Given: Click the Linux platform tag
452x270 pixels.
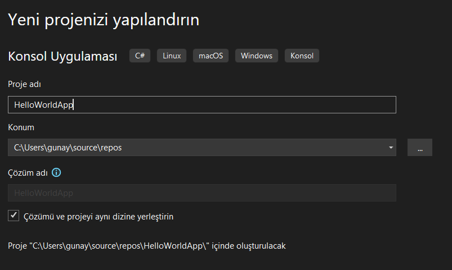Looking at the screenshot, I should [172, 56].
